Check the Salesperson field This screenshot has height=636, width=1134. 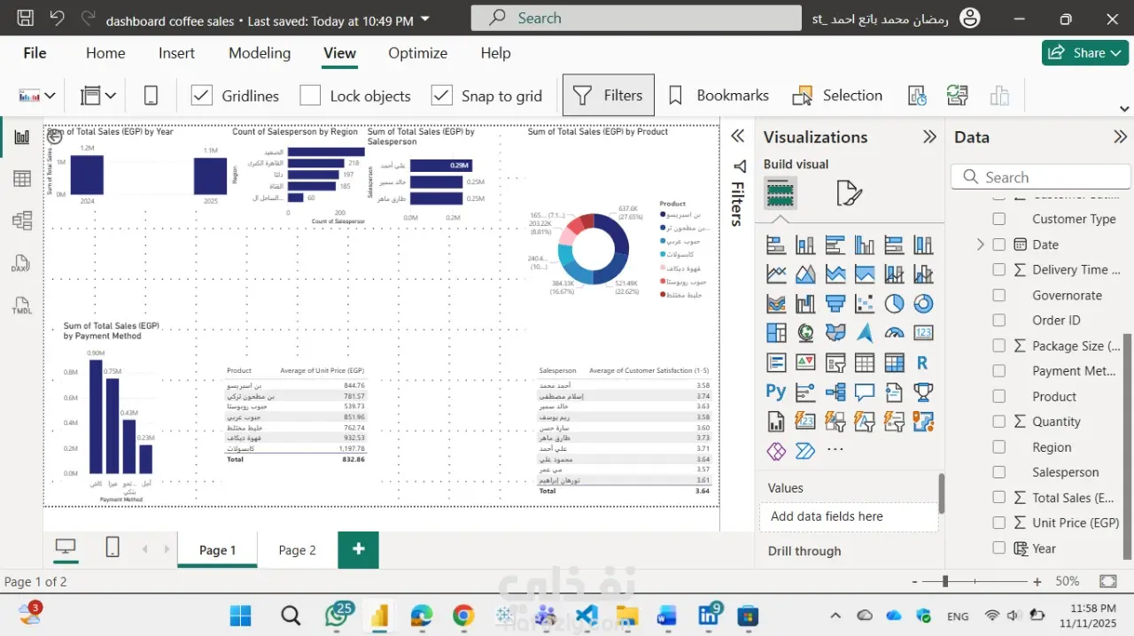coord(999,472)
